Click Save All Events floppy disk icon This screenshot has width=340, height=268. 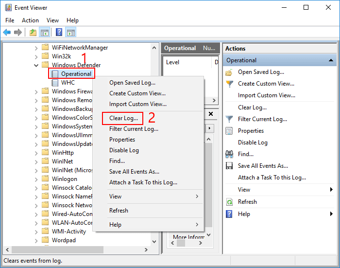(229, 166)
